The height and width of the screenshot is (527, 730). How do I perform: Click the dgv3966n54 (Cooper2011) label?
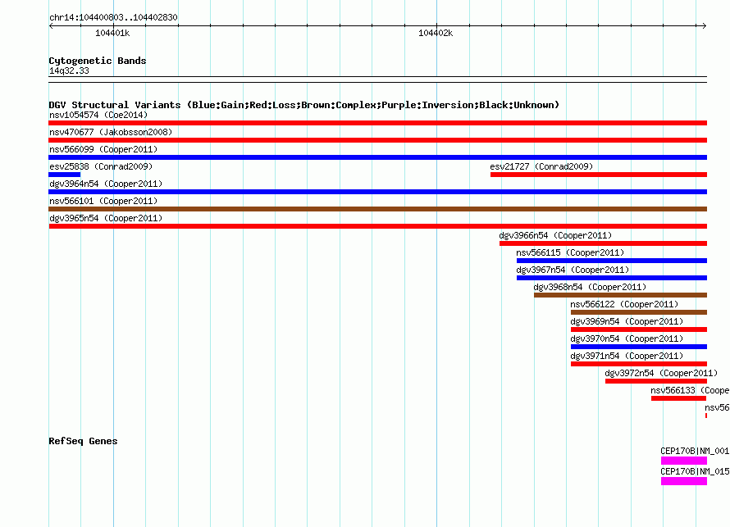click(555, 235)
